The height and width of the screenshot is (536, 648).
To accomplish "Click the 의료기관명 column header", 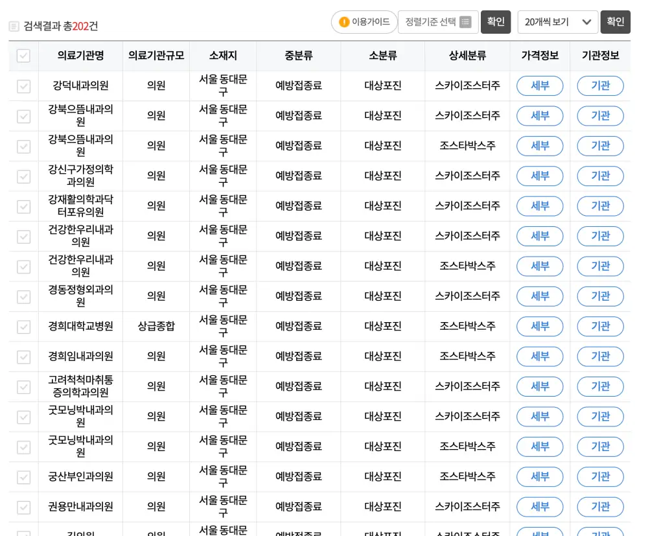I will 80,55.
